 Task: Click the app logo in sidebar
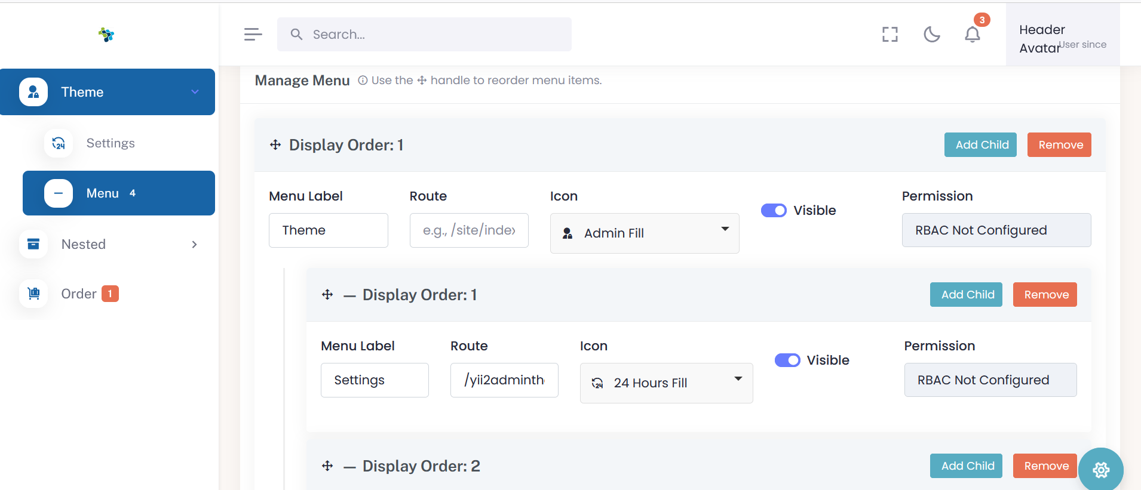tap(106, 35)
